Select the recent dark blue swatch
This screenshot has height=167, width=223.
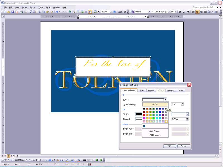click(144, 126)
